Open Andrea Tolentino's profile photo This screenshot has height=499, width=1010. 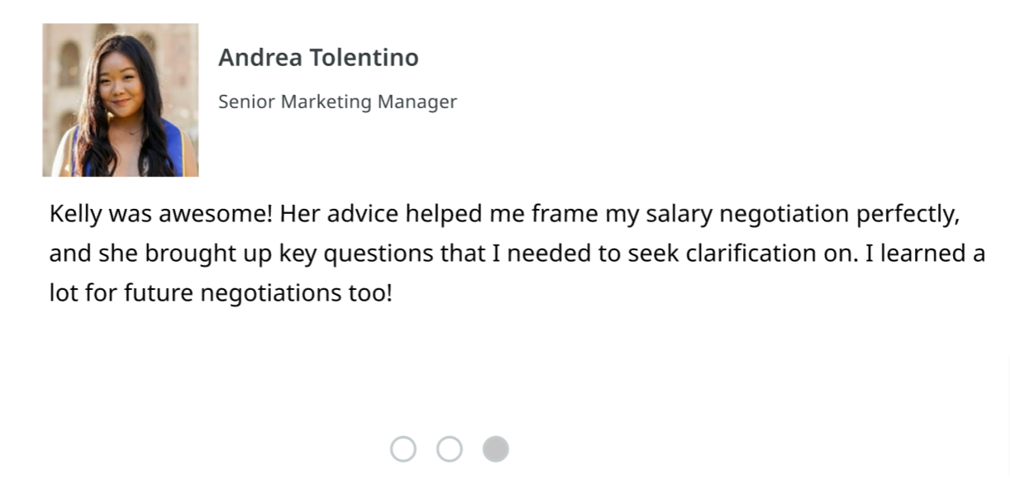click(x=121, y=100)
